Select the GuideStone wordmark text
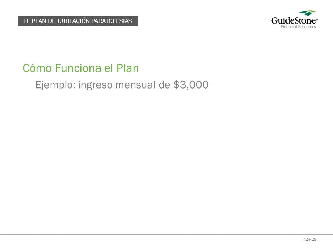The image size is (333, 249). (x=294, y=20)
